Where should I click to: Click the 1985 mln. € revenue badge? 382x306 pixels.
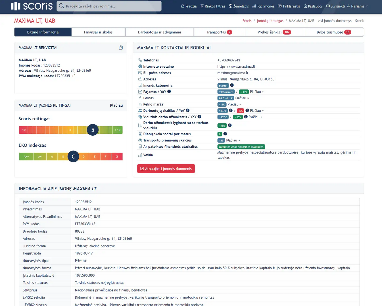click(226, 92)
